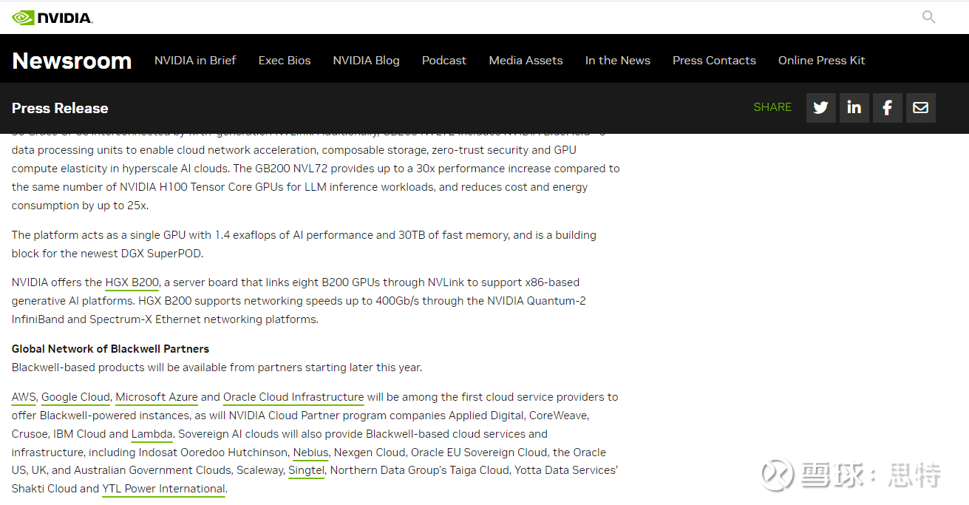Viewport: 969px width, 505px height.
Task: Click the Global Network of Blackwell Partners heading
Action: pyautogui.click(x=110, y=349)
